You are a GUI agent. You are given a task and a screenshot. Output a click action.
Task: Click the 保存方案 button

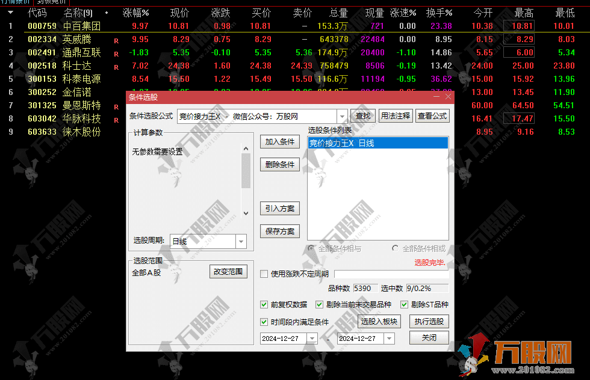(x=279, y=231)
